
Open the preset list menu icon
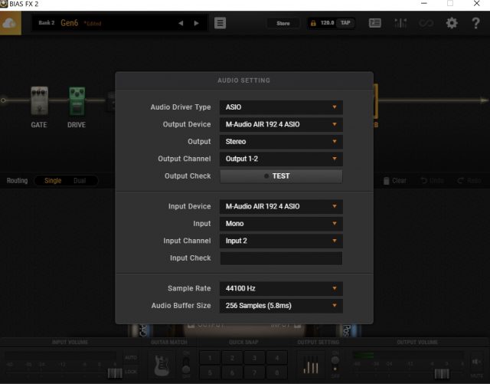(x=220, y=23)
